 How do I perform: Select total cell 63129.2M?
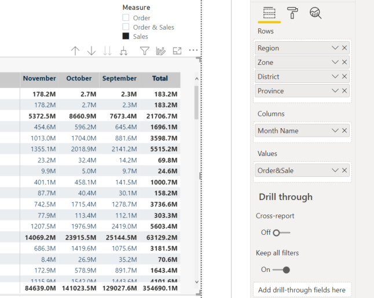(x=162, y=237)
